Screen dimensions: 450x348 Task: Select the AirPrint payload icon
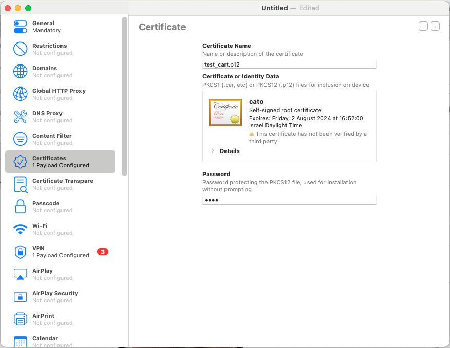coord(21,319)
